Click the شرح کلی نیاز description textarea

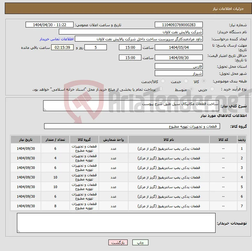[x=131, y=106]
